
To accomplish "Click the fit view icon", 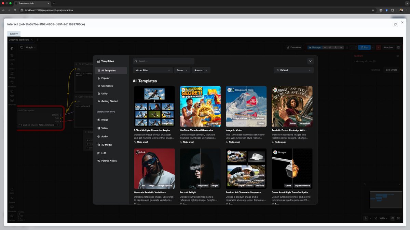I will (x=376, y=218).
